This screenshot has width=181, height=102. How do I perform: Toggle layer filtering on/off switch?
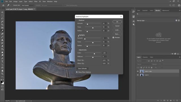(x=163, y=60)
